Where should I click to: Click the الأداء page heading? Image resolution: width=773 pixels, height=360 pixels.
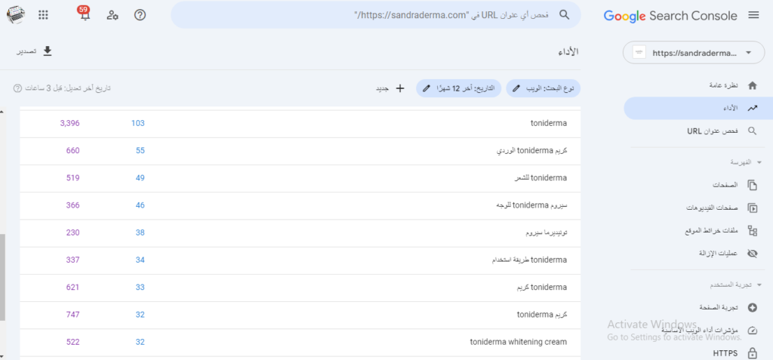tap(568, 52)
